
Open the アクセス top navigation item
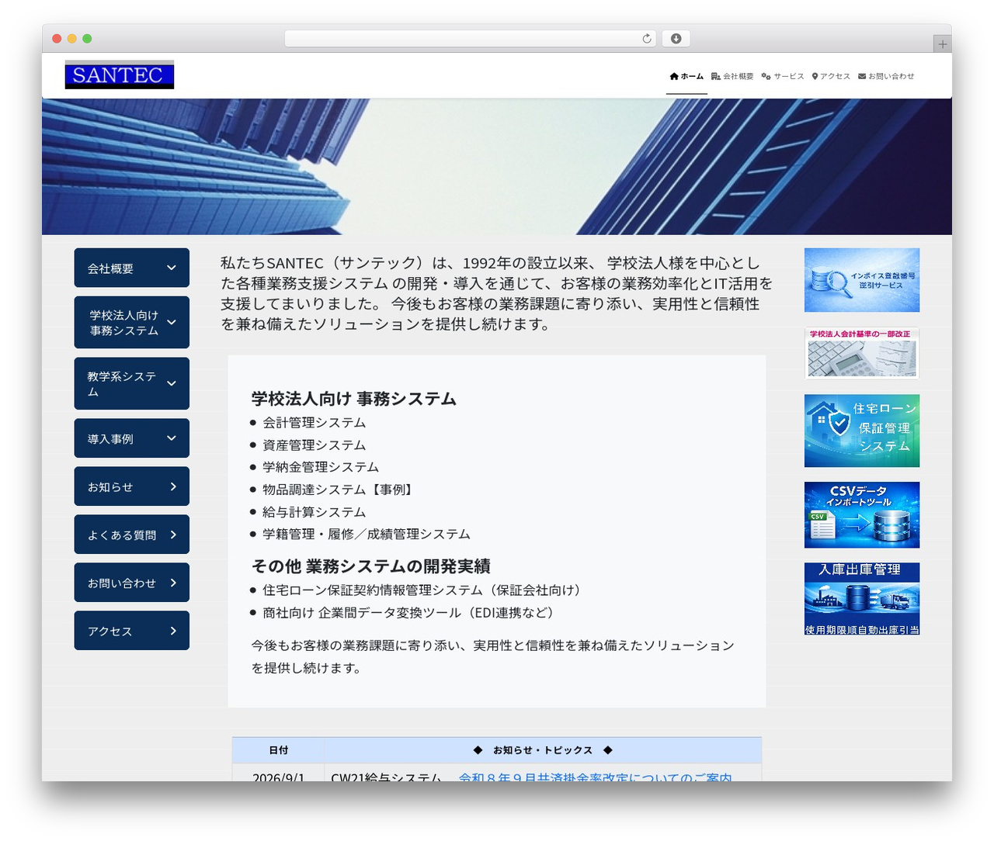(831, 76)
